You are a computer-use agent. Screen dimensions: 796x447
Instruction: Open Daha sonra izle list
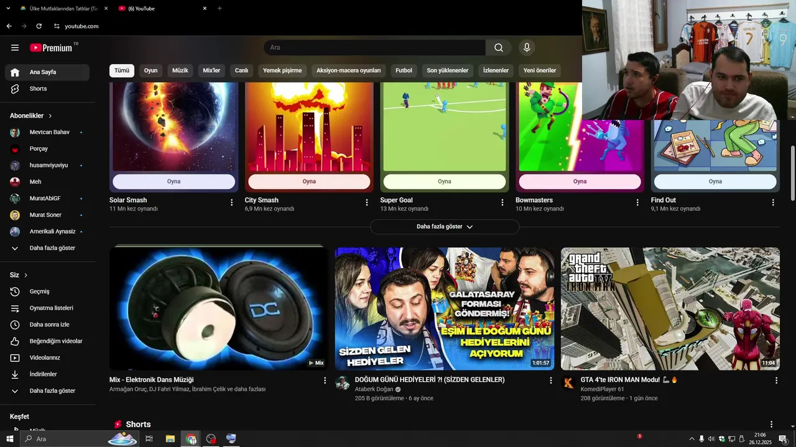click(x=47, y=325)
